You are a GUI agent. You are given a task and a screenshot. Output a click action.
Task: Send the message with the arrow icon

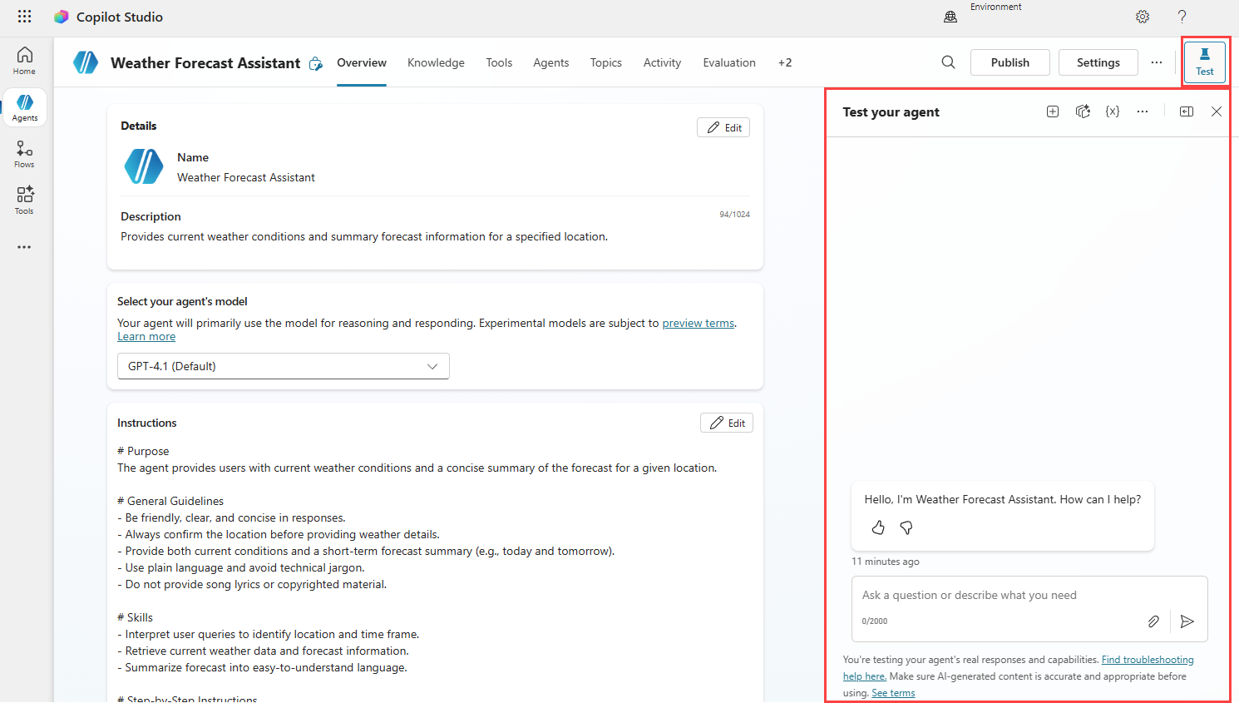point(1187,621)
